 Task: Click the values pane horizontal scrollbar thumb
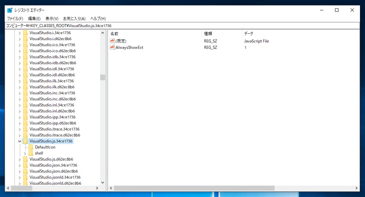[x=194, y=188]
